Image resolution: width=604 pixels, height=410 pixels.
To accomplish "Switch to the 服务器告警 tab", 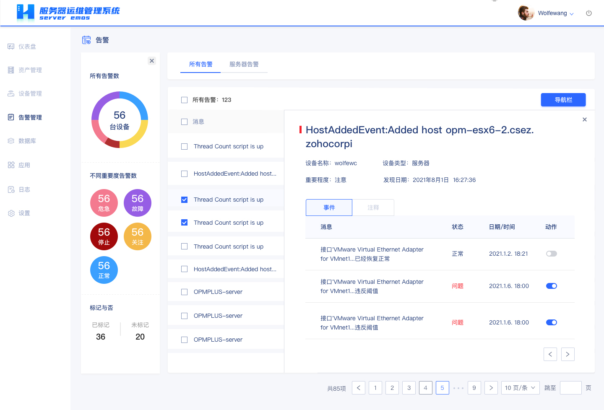I will tap(244, 64).
